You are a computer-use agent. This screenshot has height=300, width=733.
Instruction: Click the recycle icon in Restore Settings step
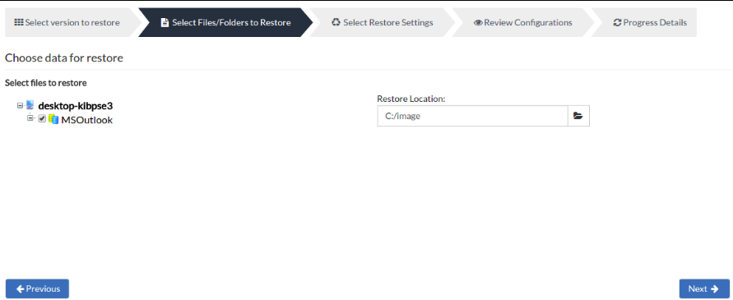tap(336, 22)
